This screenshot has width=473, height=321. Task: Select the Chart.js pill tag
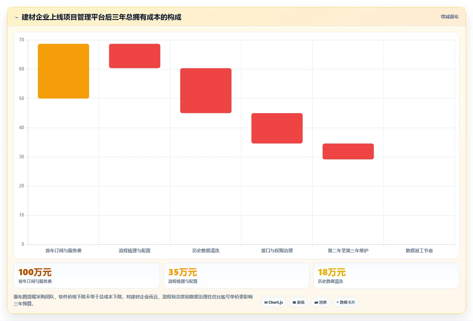[x=273, y=302]
